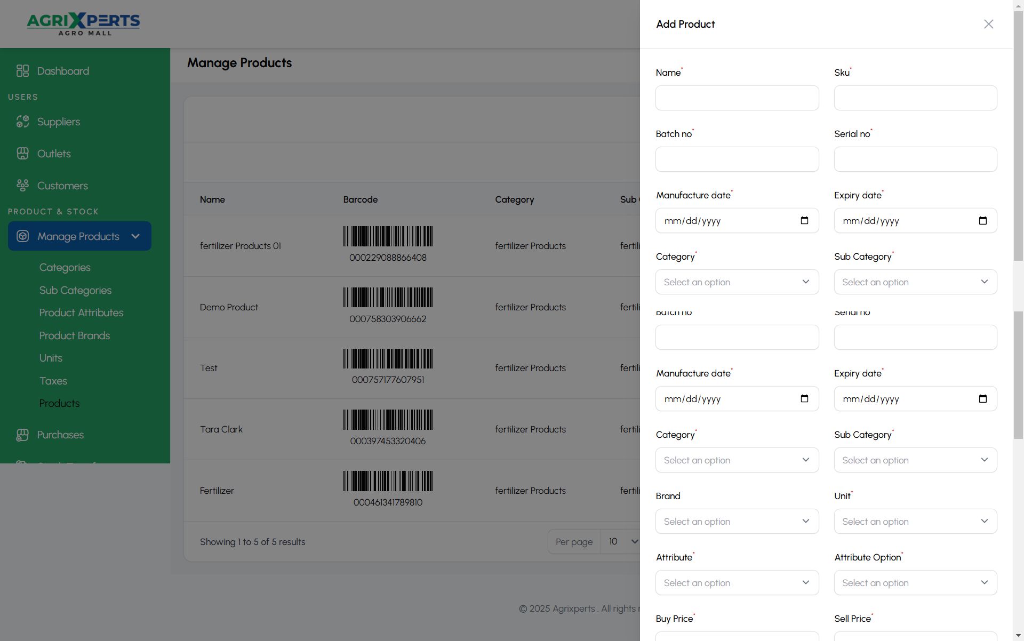Open the Brand dropdown

click(737, 522)
